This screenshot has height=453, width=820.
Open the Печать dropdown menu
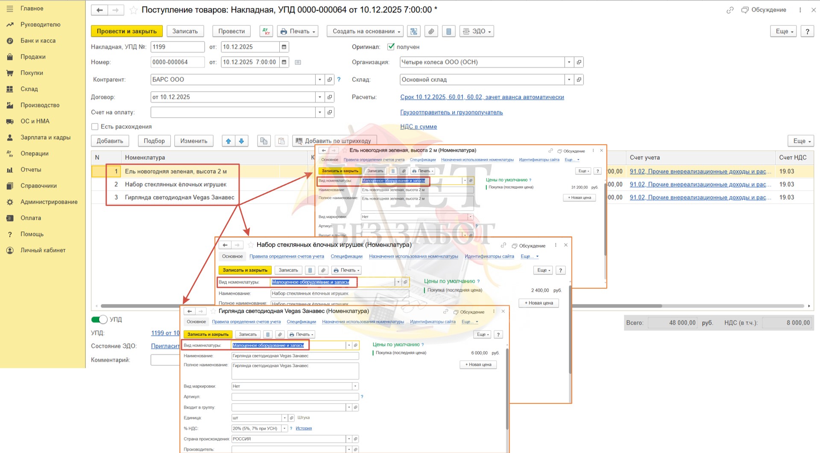[x=298, y=31]
